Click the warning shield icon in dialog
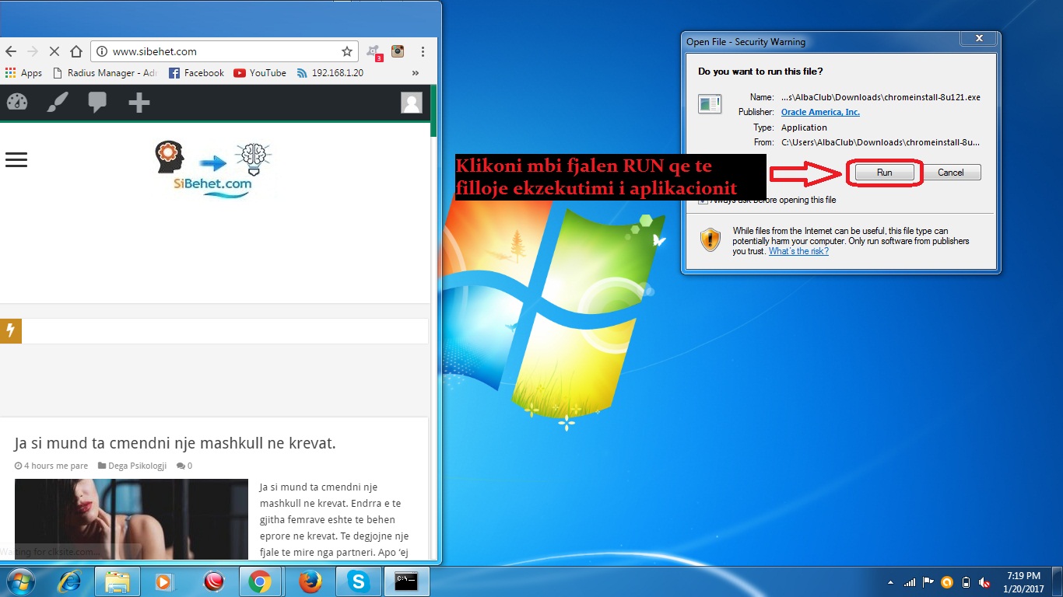1063x597 pixels. (710, 239)
